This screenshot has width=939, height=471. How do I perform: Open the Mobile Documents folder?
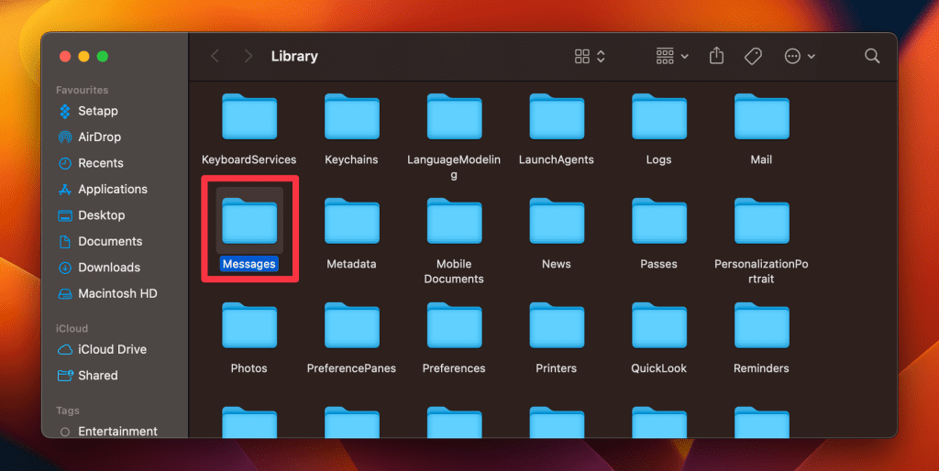point(454,221)
